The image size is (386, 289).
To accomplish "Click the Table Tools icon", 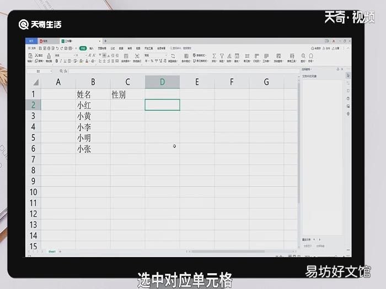I will (292, 56).
